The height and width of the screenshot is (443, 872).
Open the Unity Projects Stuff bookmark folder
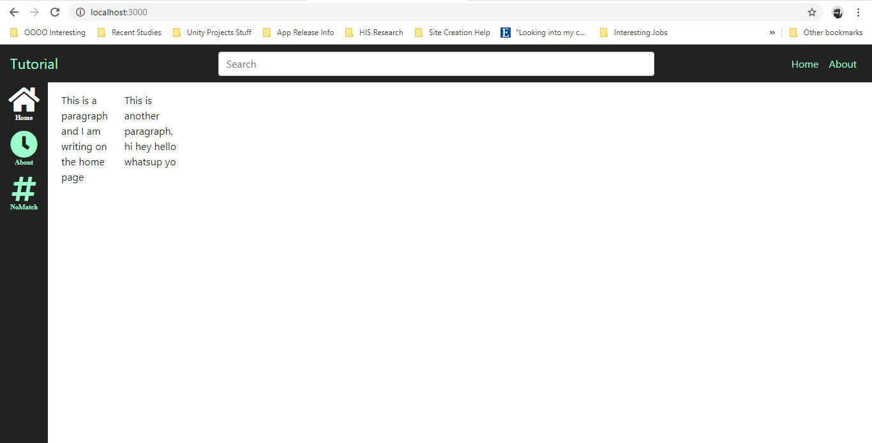tap(212, 33)
